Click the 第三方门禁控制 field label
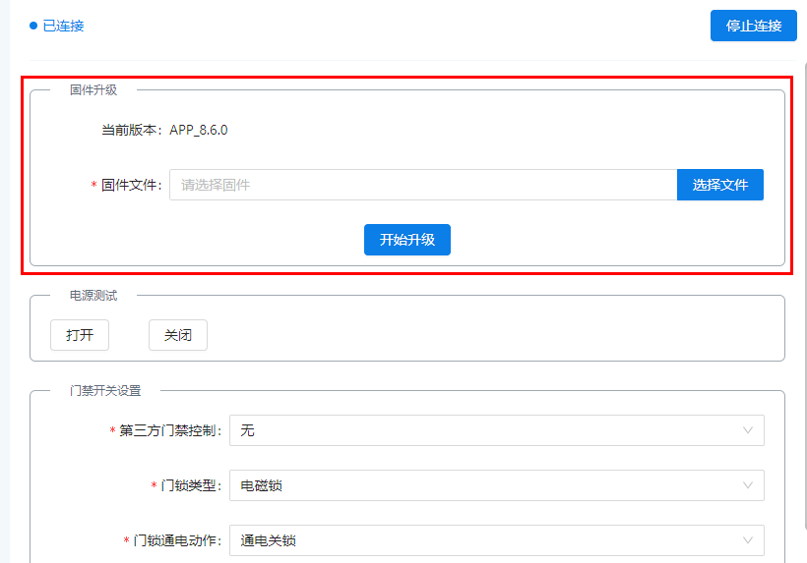This screenshot has height=563, width=807. (x=170, y=430)
